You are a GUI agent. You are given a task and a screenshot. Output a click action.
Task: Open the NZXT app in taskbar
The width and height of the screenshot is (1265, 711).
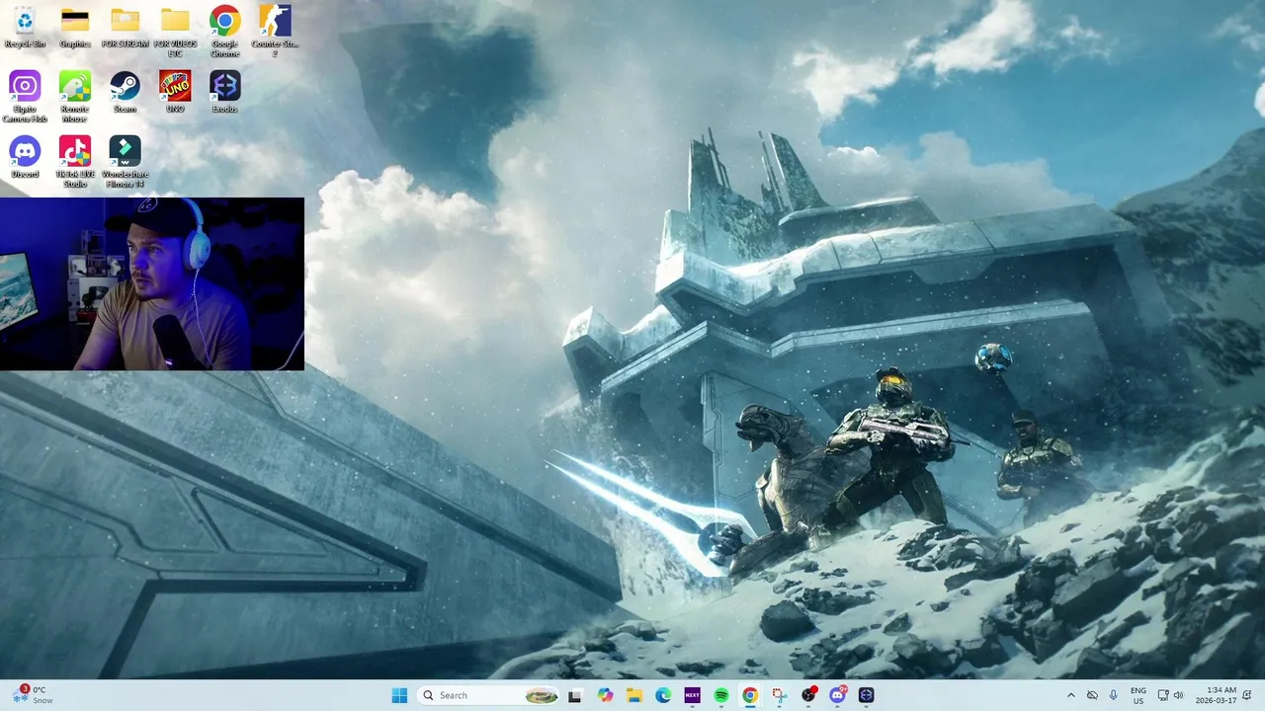(692, 695)
